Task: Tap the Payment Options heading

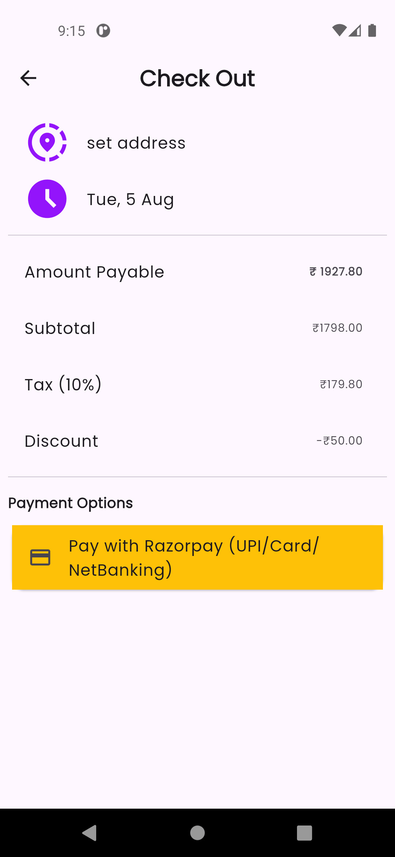Action: 71,503
